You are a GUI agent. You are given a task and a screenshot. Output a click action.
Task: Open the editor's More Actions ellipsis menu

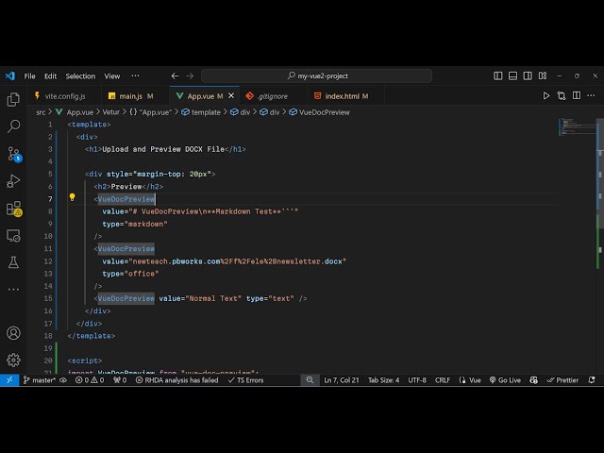pos(591,95)
